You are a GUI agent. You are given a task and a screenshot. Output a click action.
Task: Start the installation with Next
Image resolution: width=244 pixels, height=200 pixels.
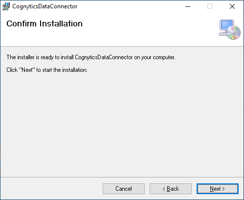218,189
